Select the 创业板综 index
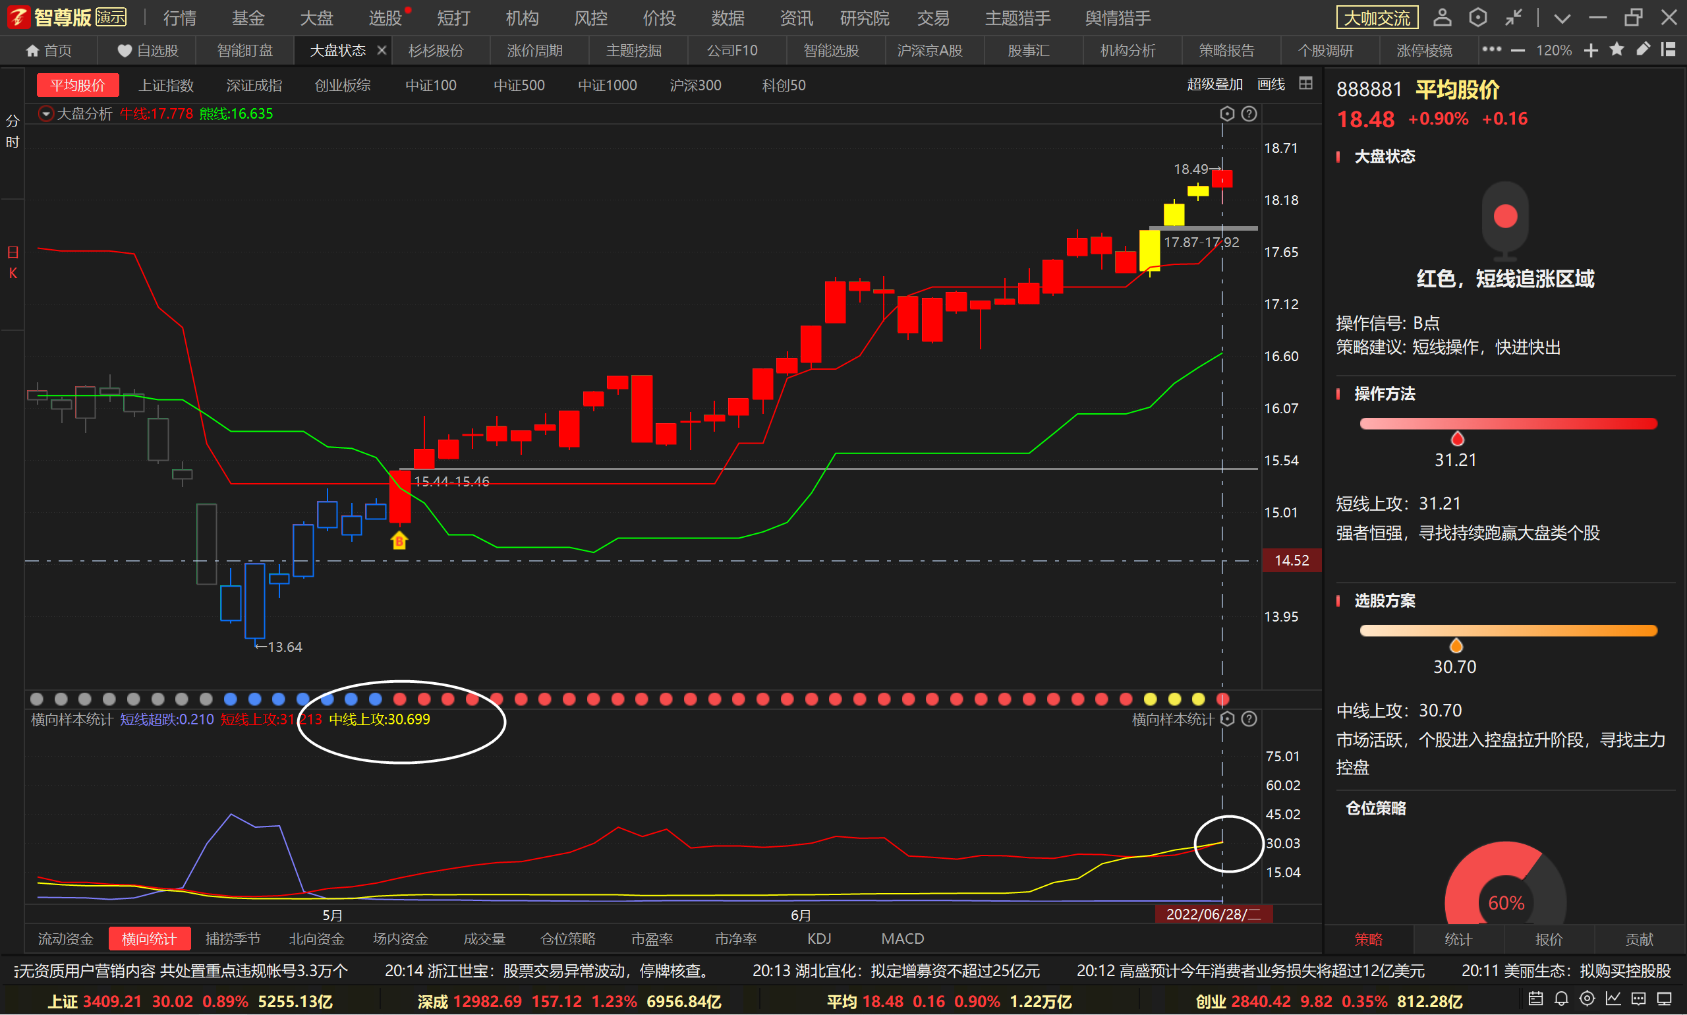1687x1015 pixels. [x=342, y=86]
